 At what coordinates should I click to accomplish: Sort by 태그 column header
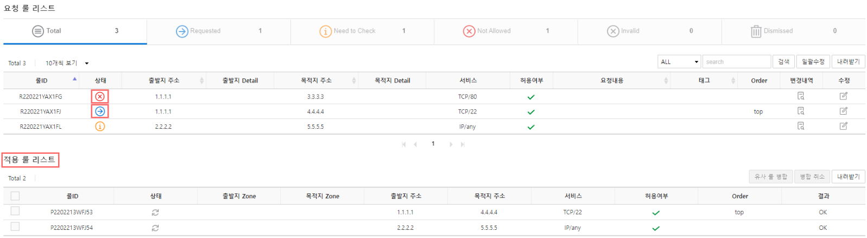tap(704, 80)
